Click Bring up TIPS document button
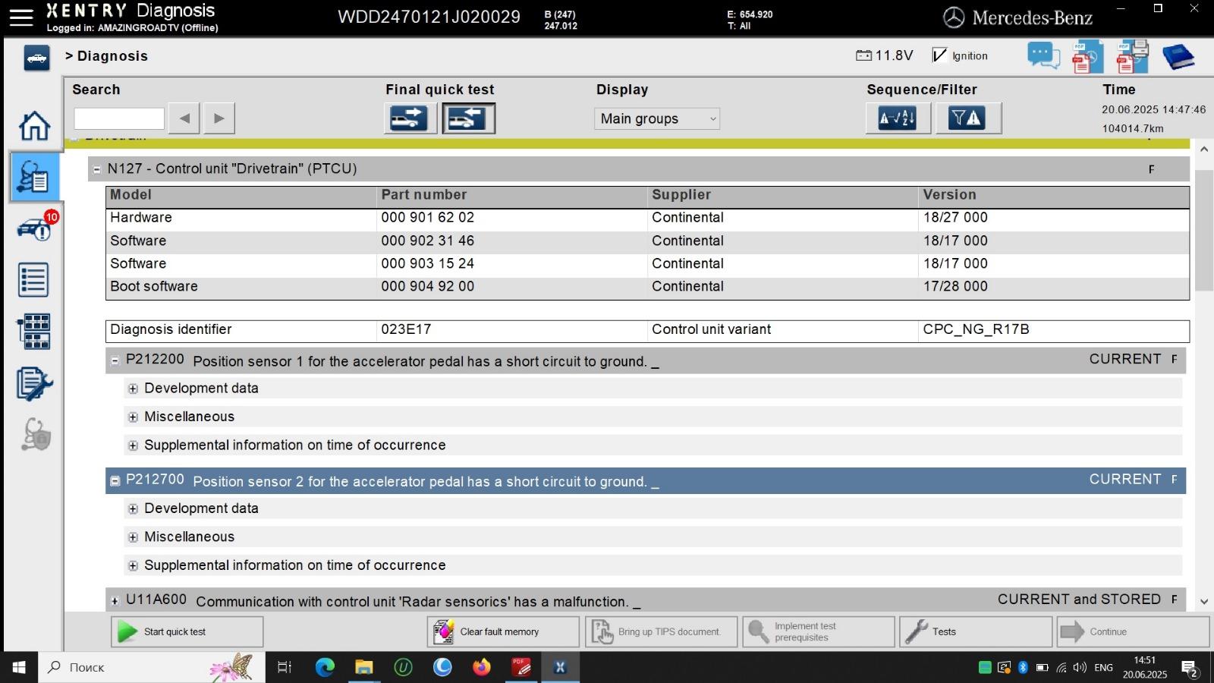 pos(661,631)
